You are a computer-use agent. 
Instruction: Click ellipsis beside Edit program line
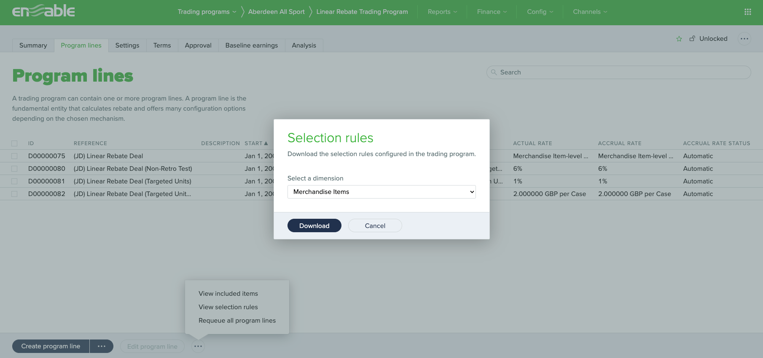tap(198, 346)
